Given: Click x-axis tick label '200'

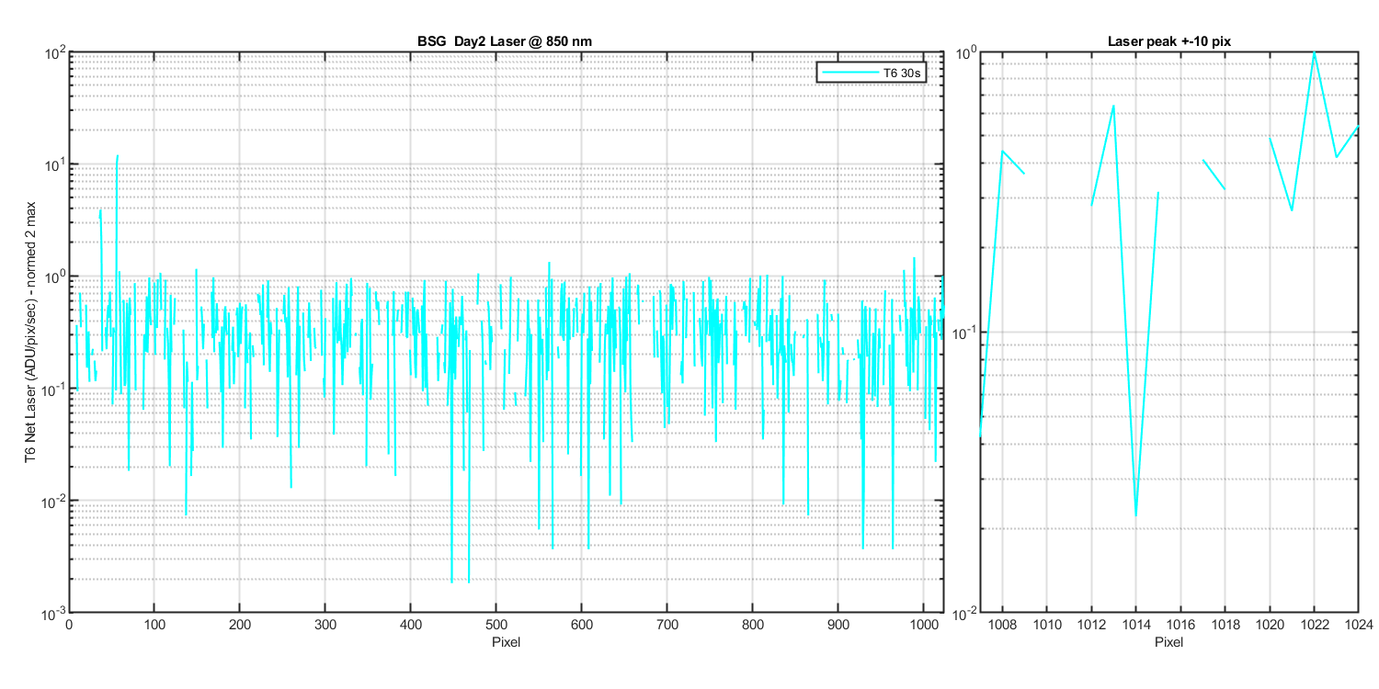Looking at the screenshot, I should pos(240,625).
